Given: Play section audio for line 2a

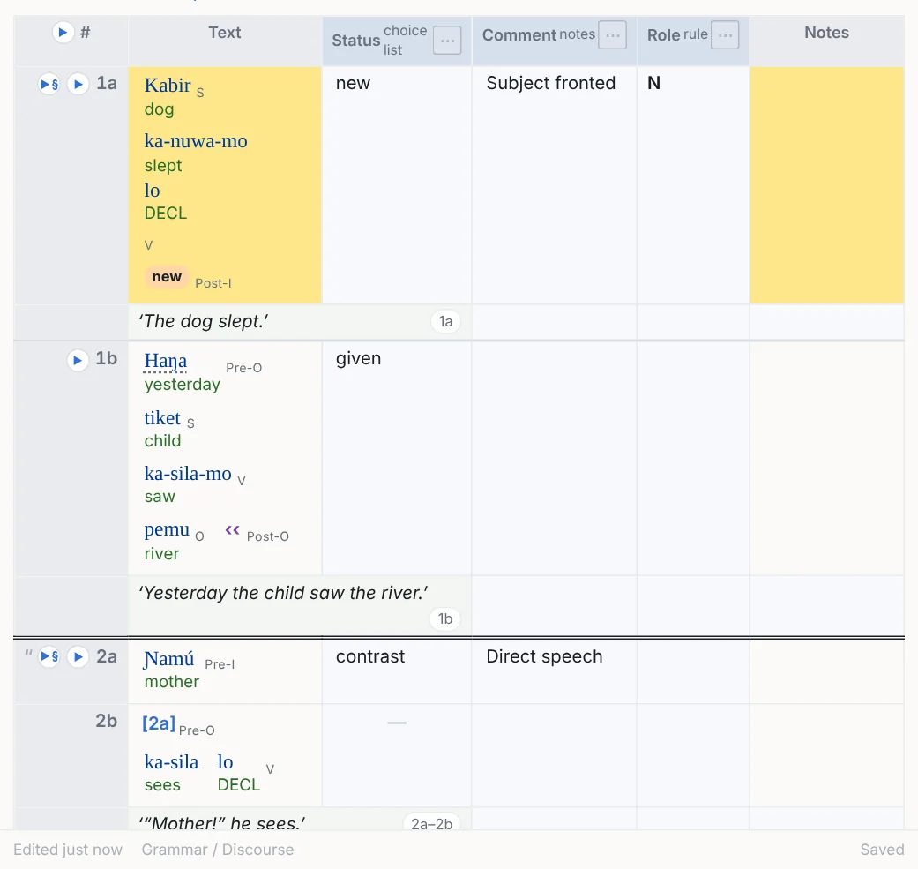Looking at the screenshot, I should [49, 656].
